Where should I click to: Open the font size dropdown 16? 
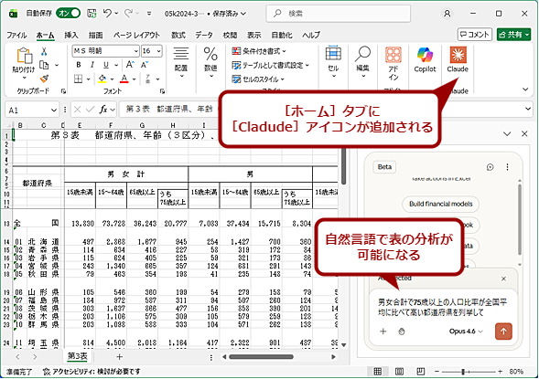(158, 51)
